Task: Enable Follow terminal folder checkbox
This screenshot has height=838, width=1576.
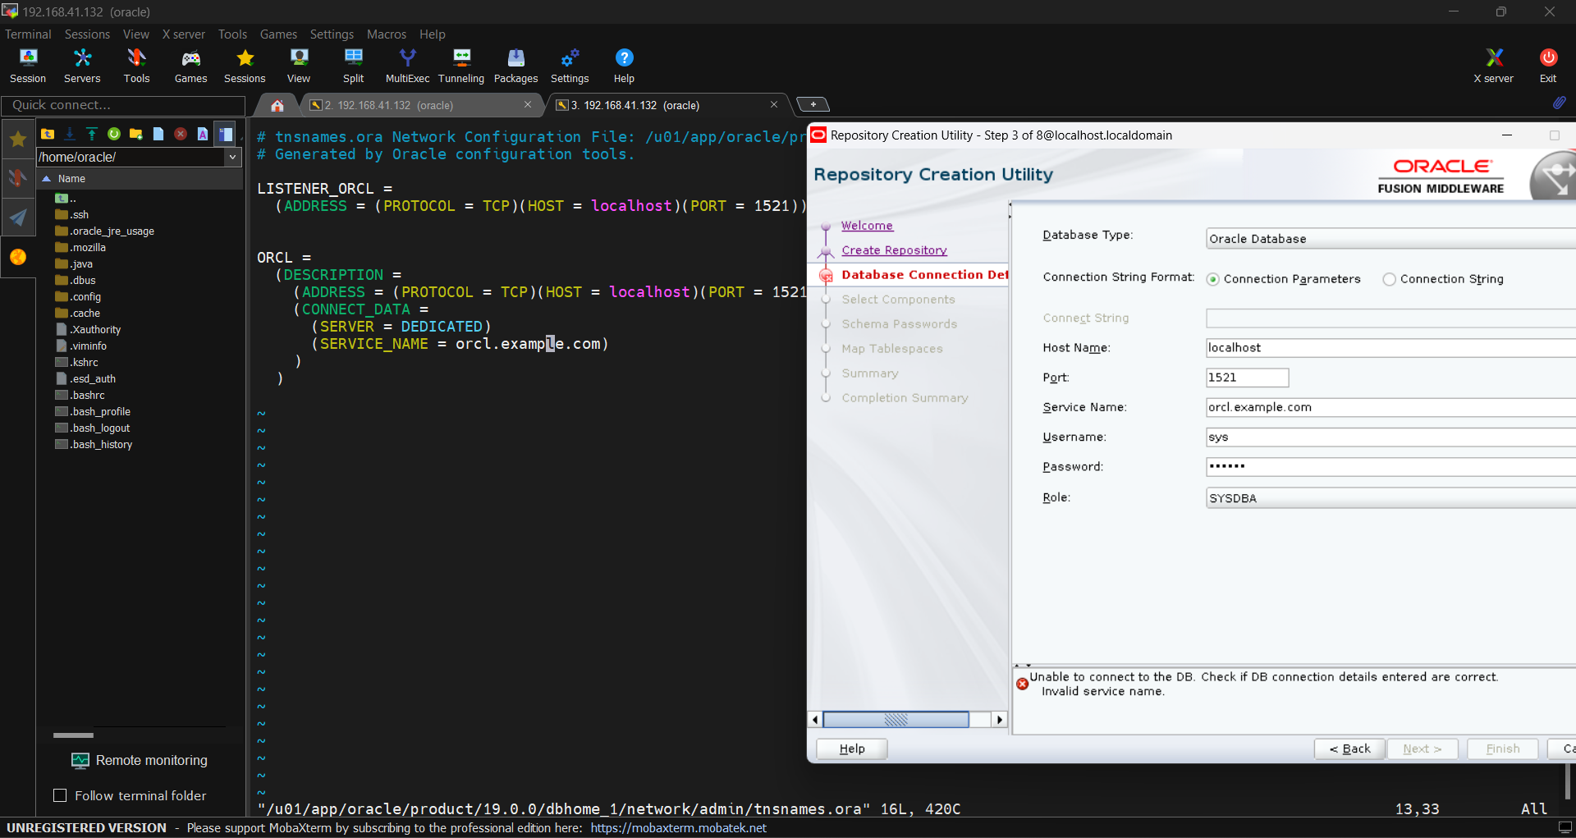Action: [60, 795]
